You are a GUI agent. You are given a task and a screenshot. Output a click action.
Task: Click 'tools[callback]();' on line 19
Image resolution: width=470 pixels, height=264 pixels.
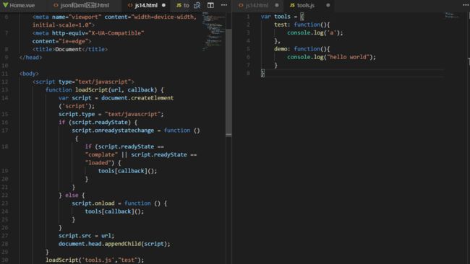click(x=127, y=171)
